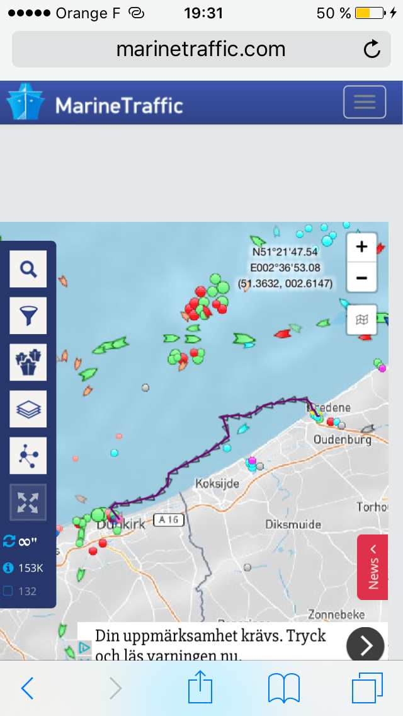Toggle fullscreen map with expand arrows
Image resolution: width=403 pixels, height=716 pixels.
click(x=28, y=502)
